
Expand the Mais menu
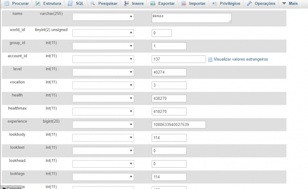tap(290, 3)
